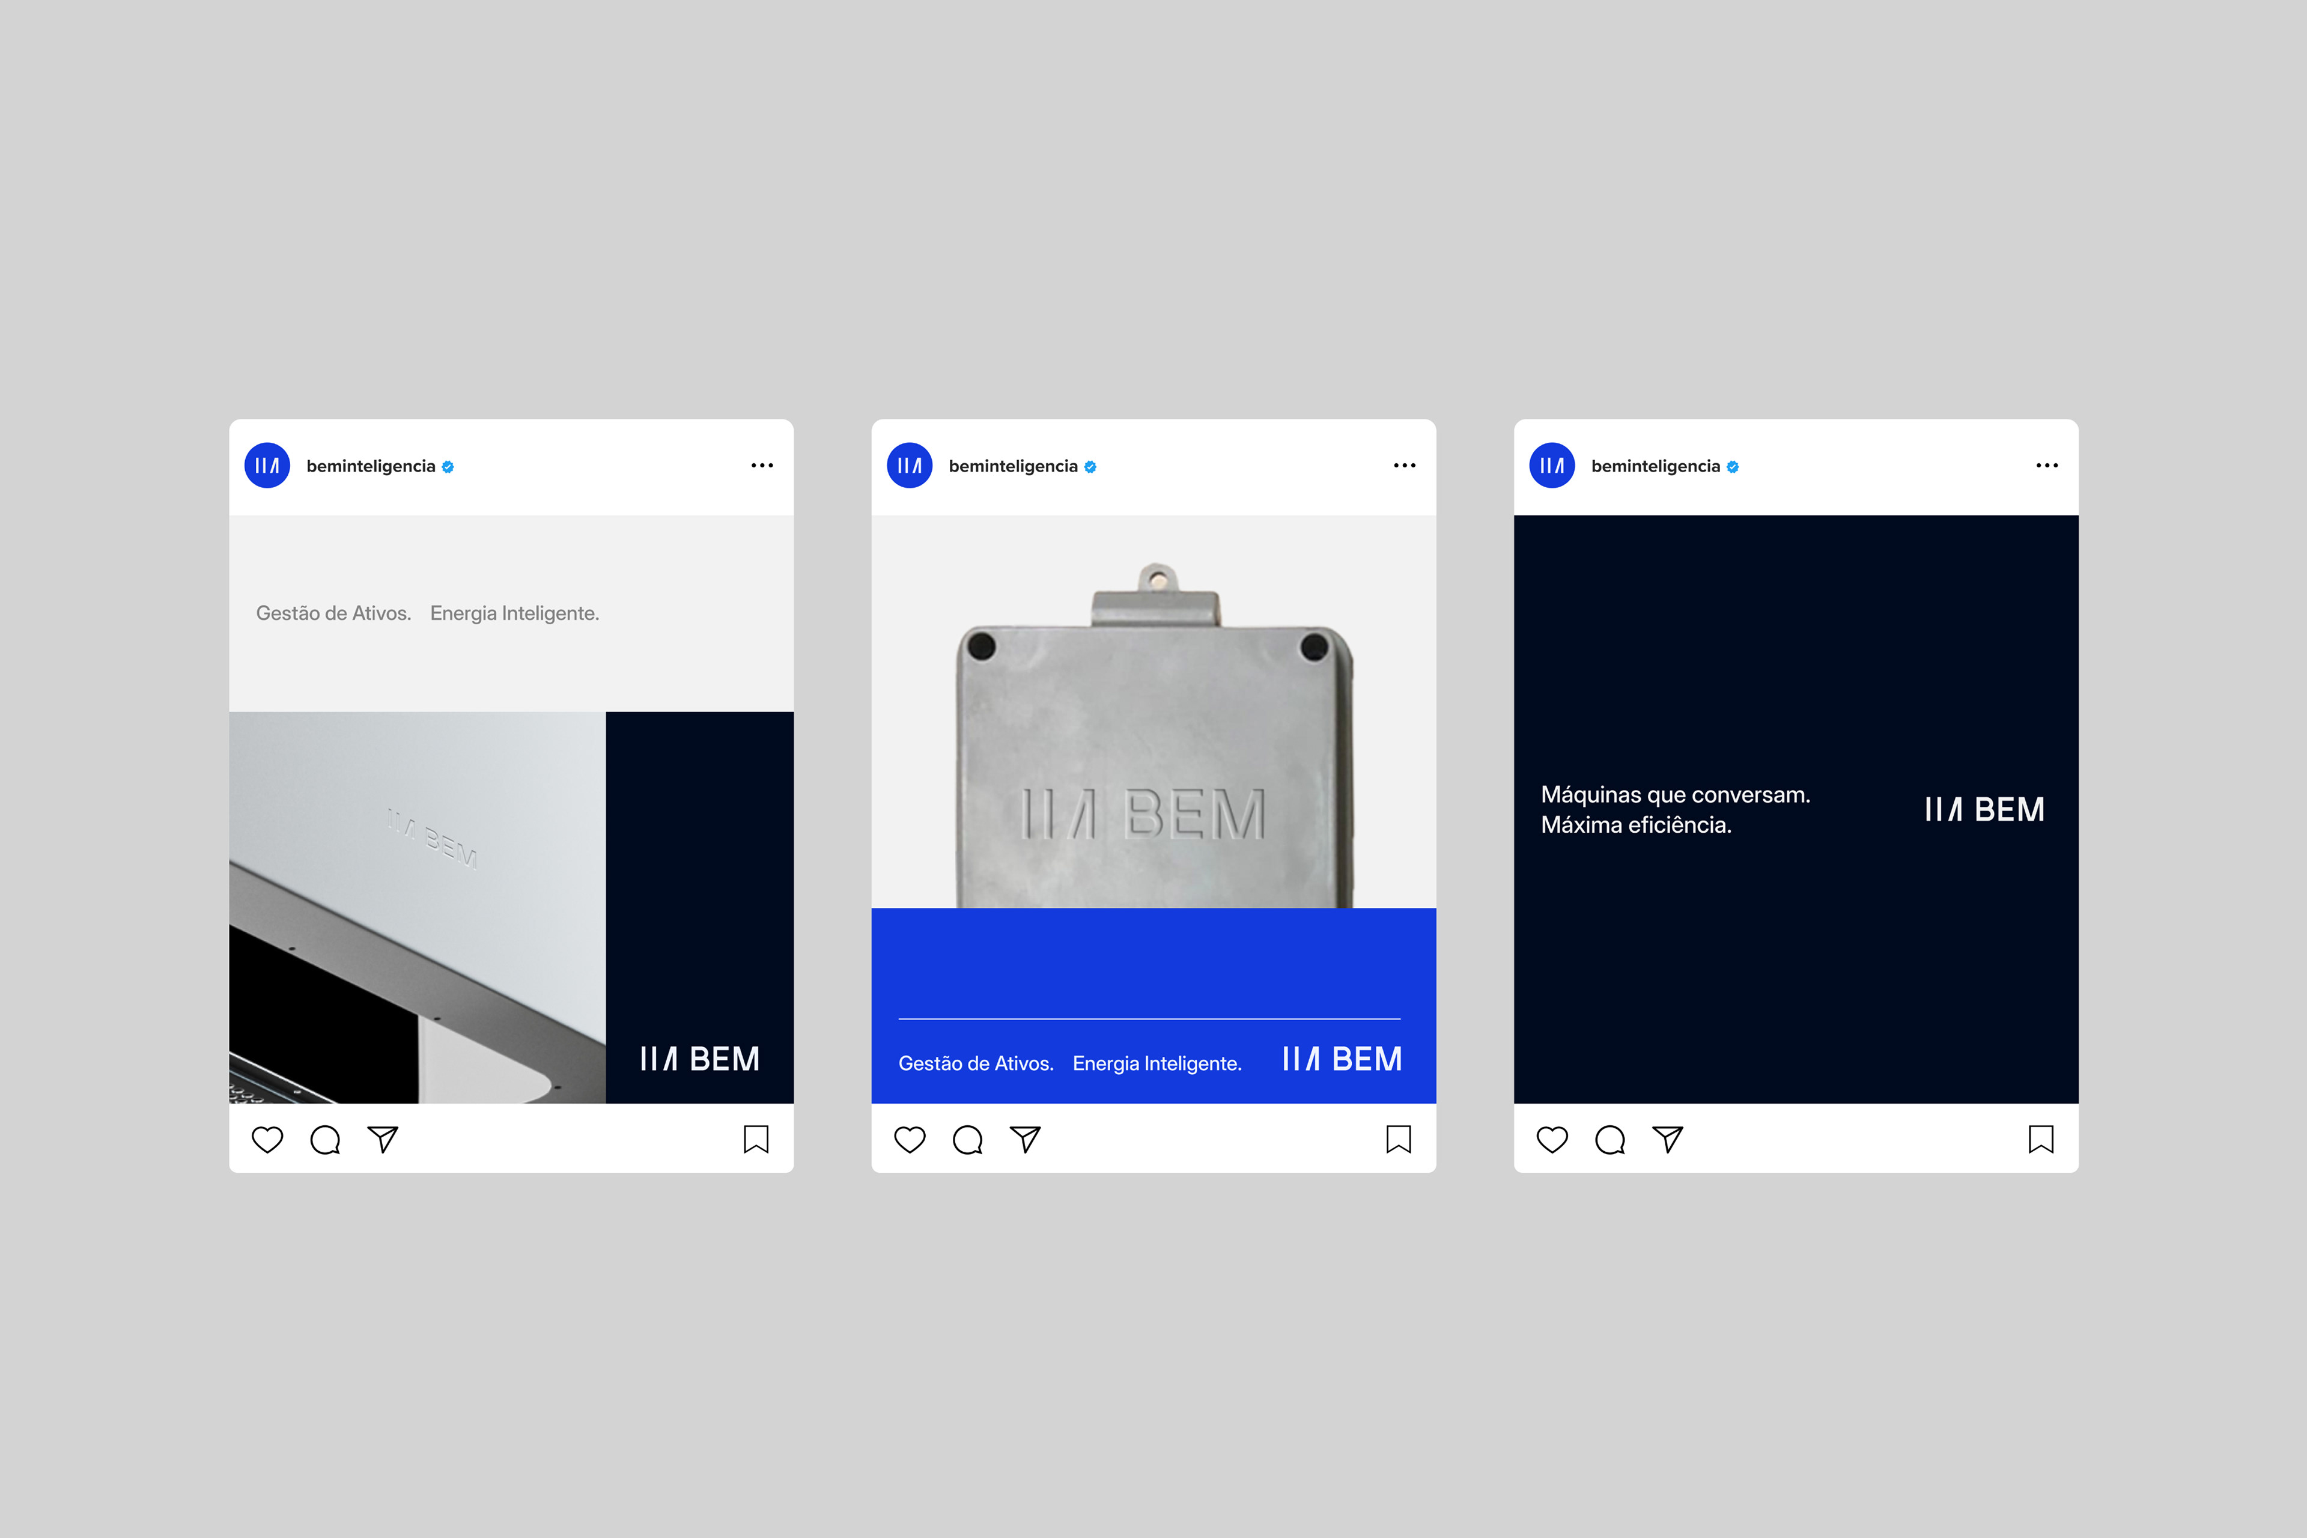Open comments on the first post
Screen dimensions: 2307x1538
(324, 1139)
